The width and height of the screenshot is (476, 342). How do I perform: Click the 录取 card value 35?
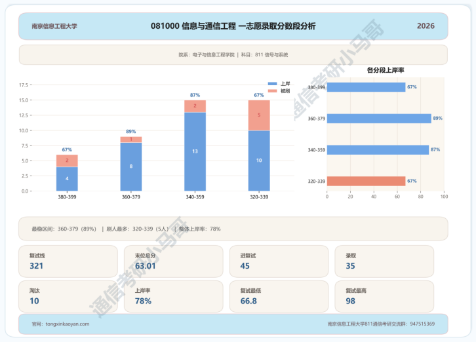350,266
